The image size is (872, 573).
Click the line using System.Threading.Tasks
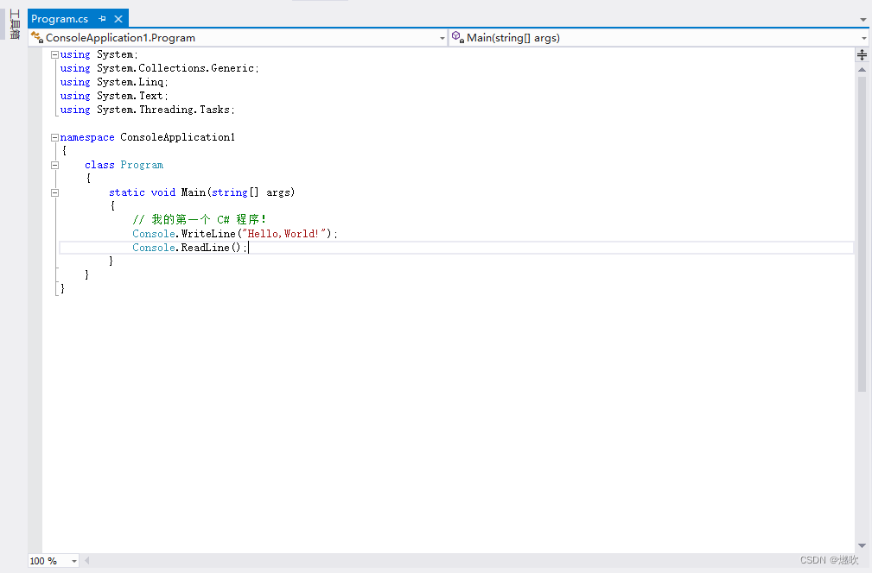tap(148, 110)
